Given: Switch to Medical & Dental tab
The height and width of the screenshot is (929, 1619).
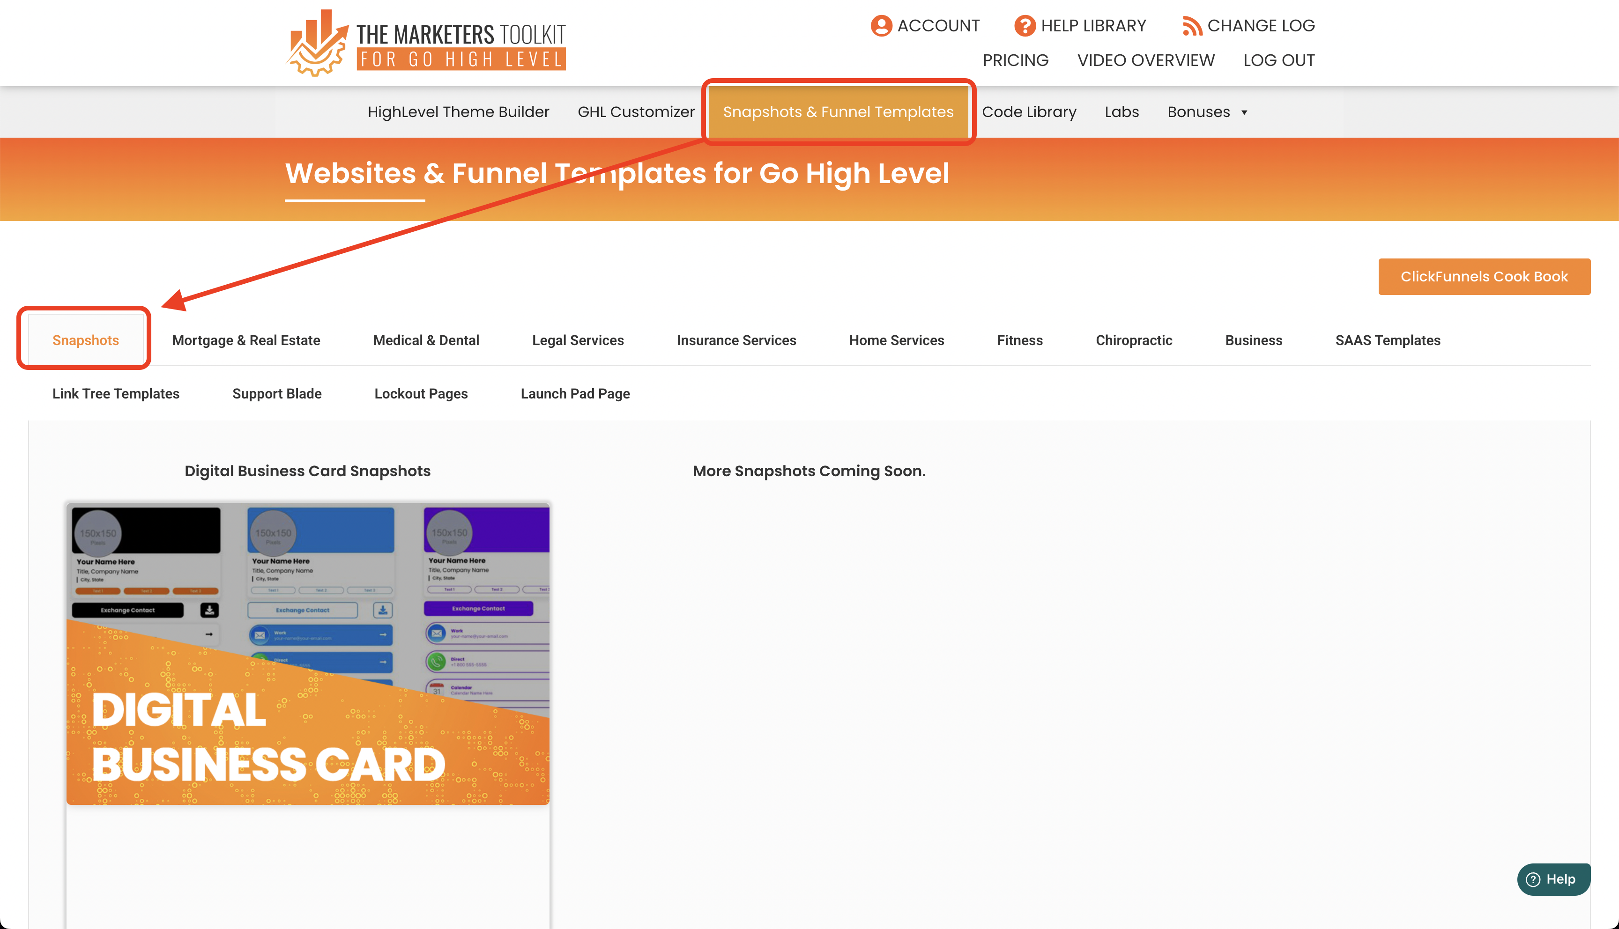Looking at the screenshot, I should pos(426,340).
